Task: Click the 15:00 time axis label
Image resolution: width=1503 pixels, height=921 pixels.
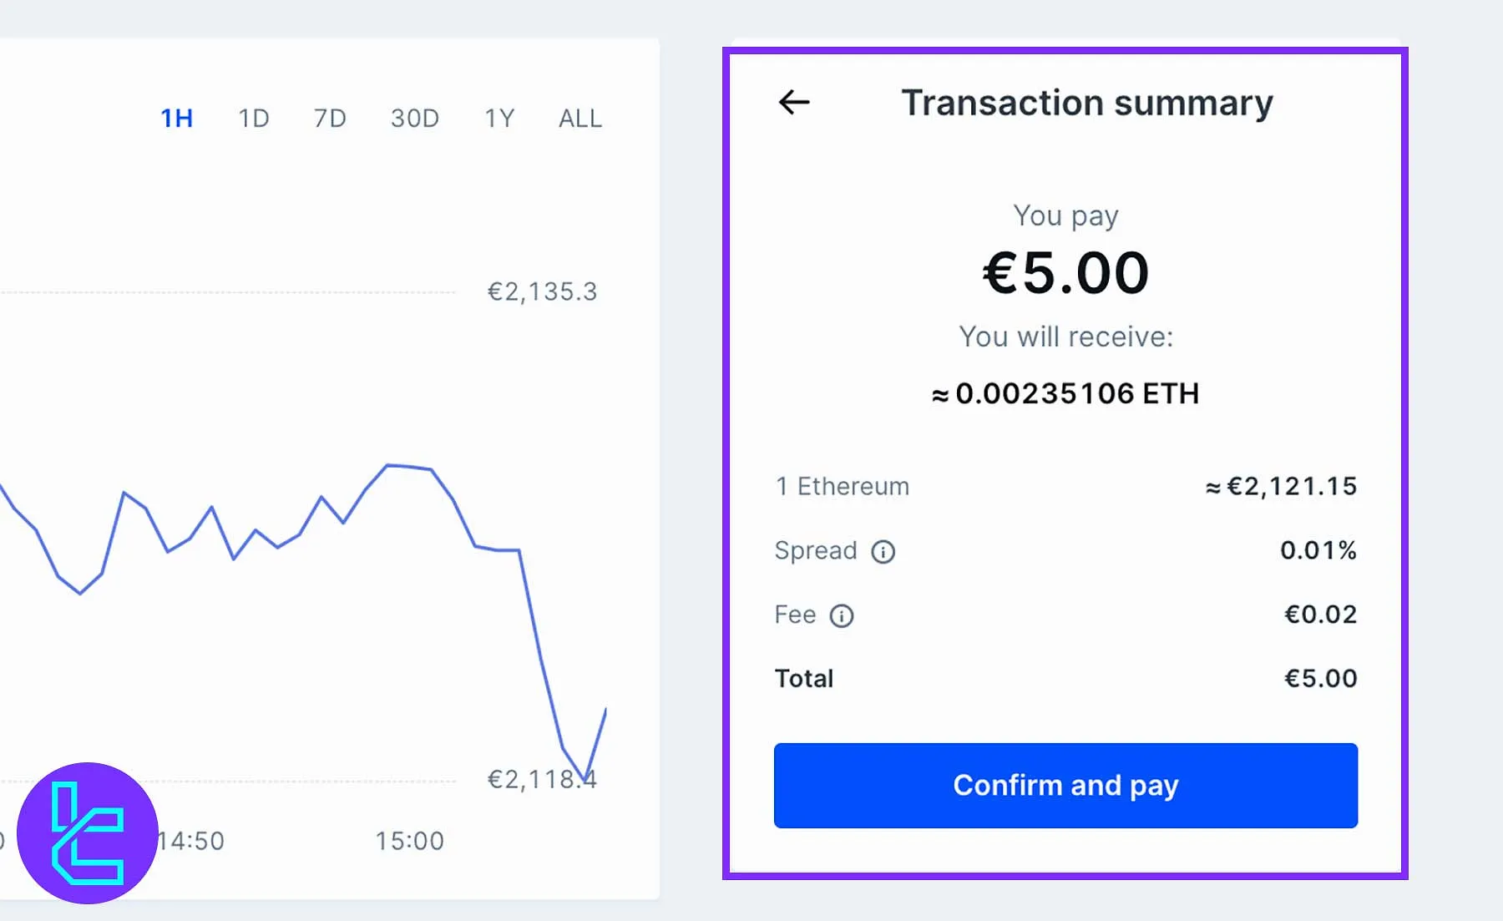Action: click(409, 841)
